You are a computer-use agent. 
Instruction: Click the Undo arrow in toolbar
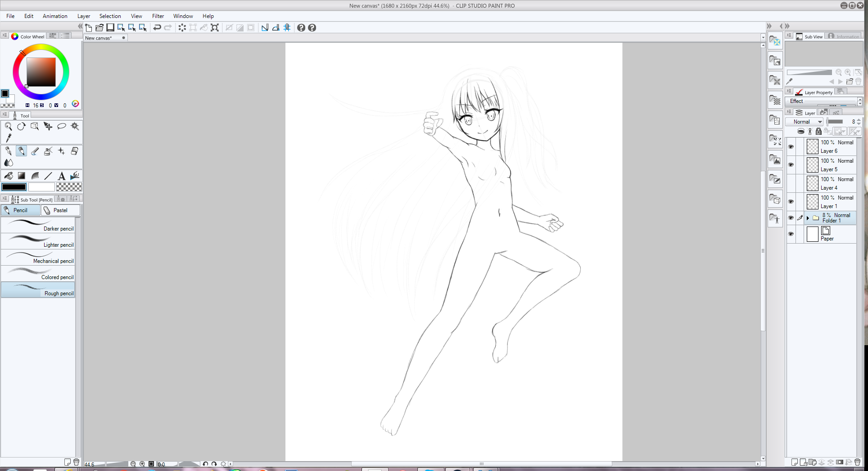point(157,28)
